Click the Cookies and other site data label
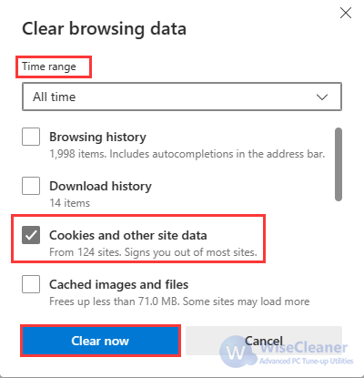 (x=128, y=235)
